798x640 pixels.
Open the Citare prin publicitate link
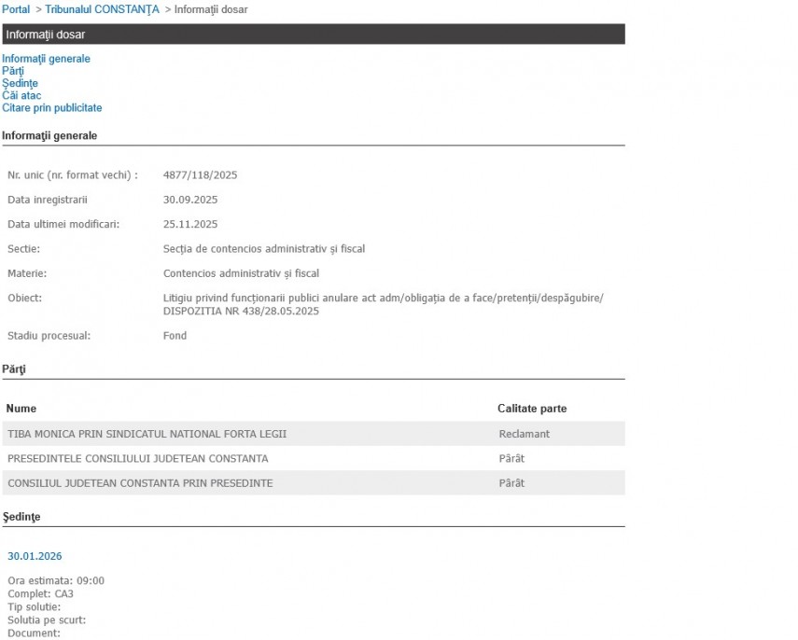pyautogui.click(x=51, y=108)
